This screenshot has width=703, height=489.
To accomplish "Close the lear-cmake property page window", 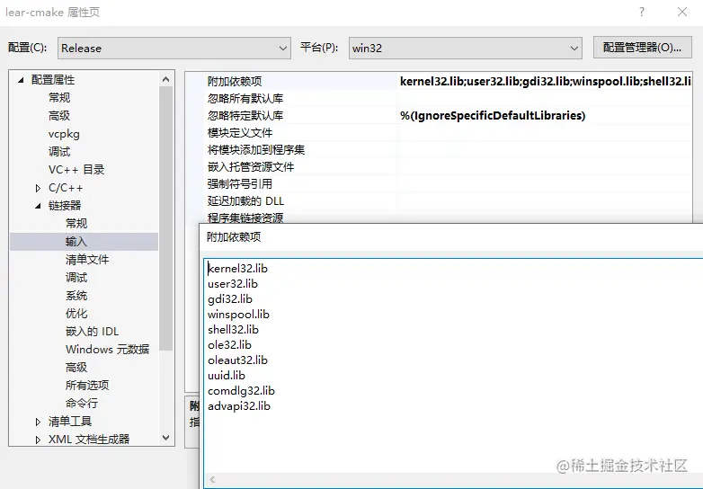I will point(682,12).
